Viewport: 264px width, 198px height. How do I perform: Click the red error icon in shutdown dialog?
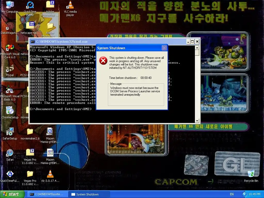(x=103, y=61)
